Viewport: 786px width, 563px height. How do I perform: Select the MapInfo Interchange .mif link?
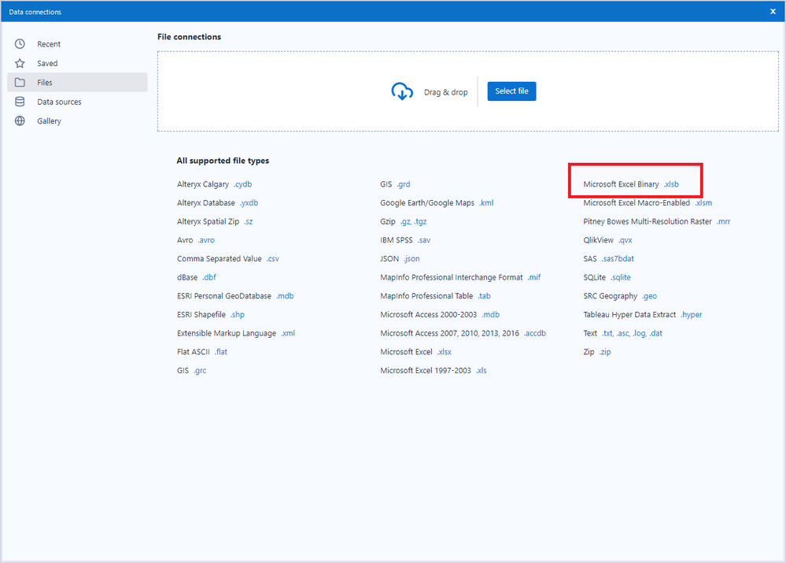[534, 277]
